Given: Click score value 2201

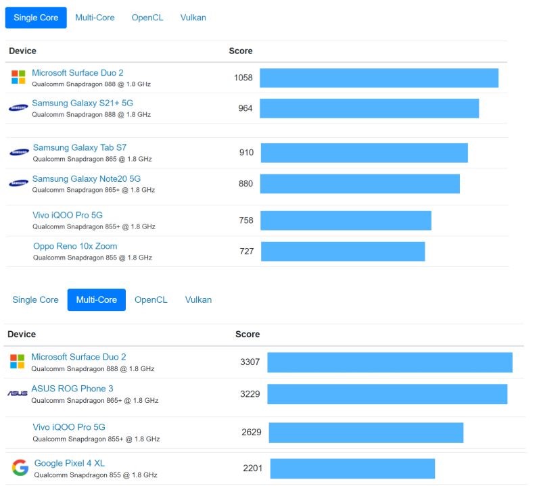Looking at the screenshot, I should 253,468.
